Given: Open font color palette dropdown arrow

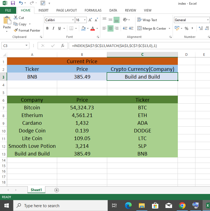Looking at the screenshot, I should coord(97,28).
